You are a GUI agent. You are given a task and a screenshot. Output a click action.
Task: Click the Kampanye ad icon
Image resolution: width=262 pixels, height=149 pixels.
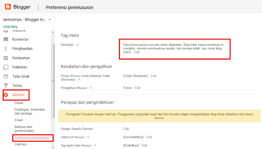tap(6, 58)
